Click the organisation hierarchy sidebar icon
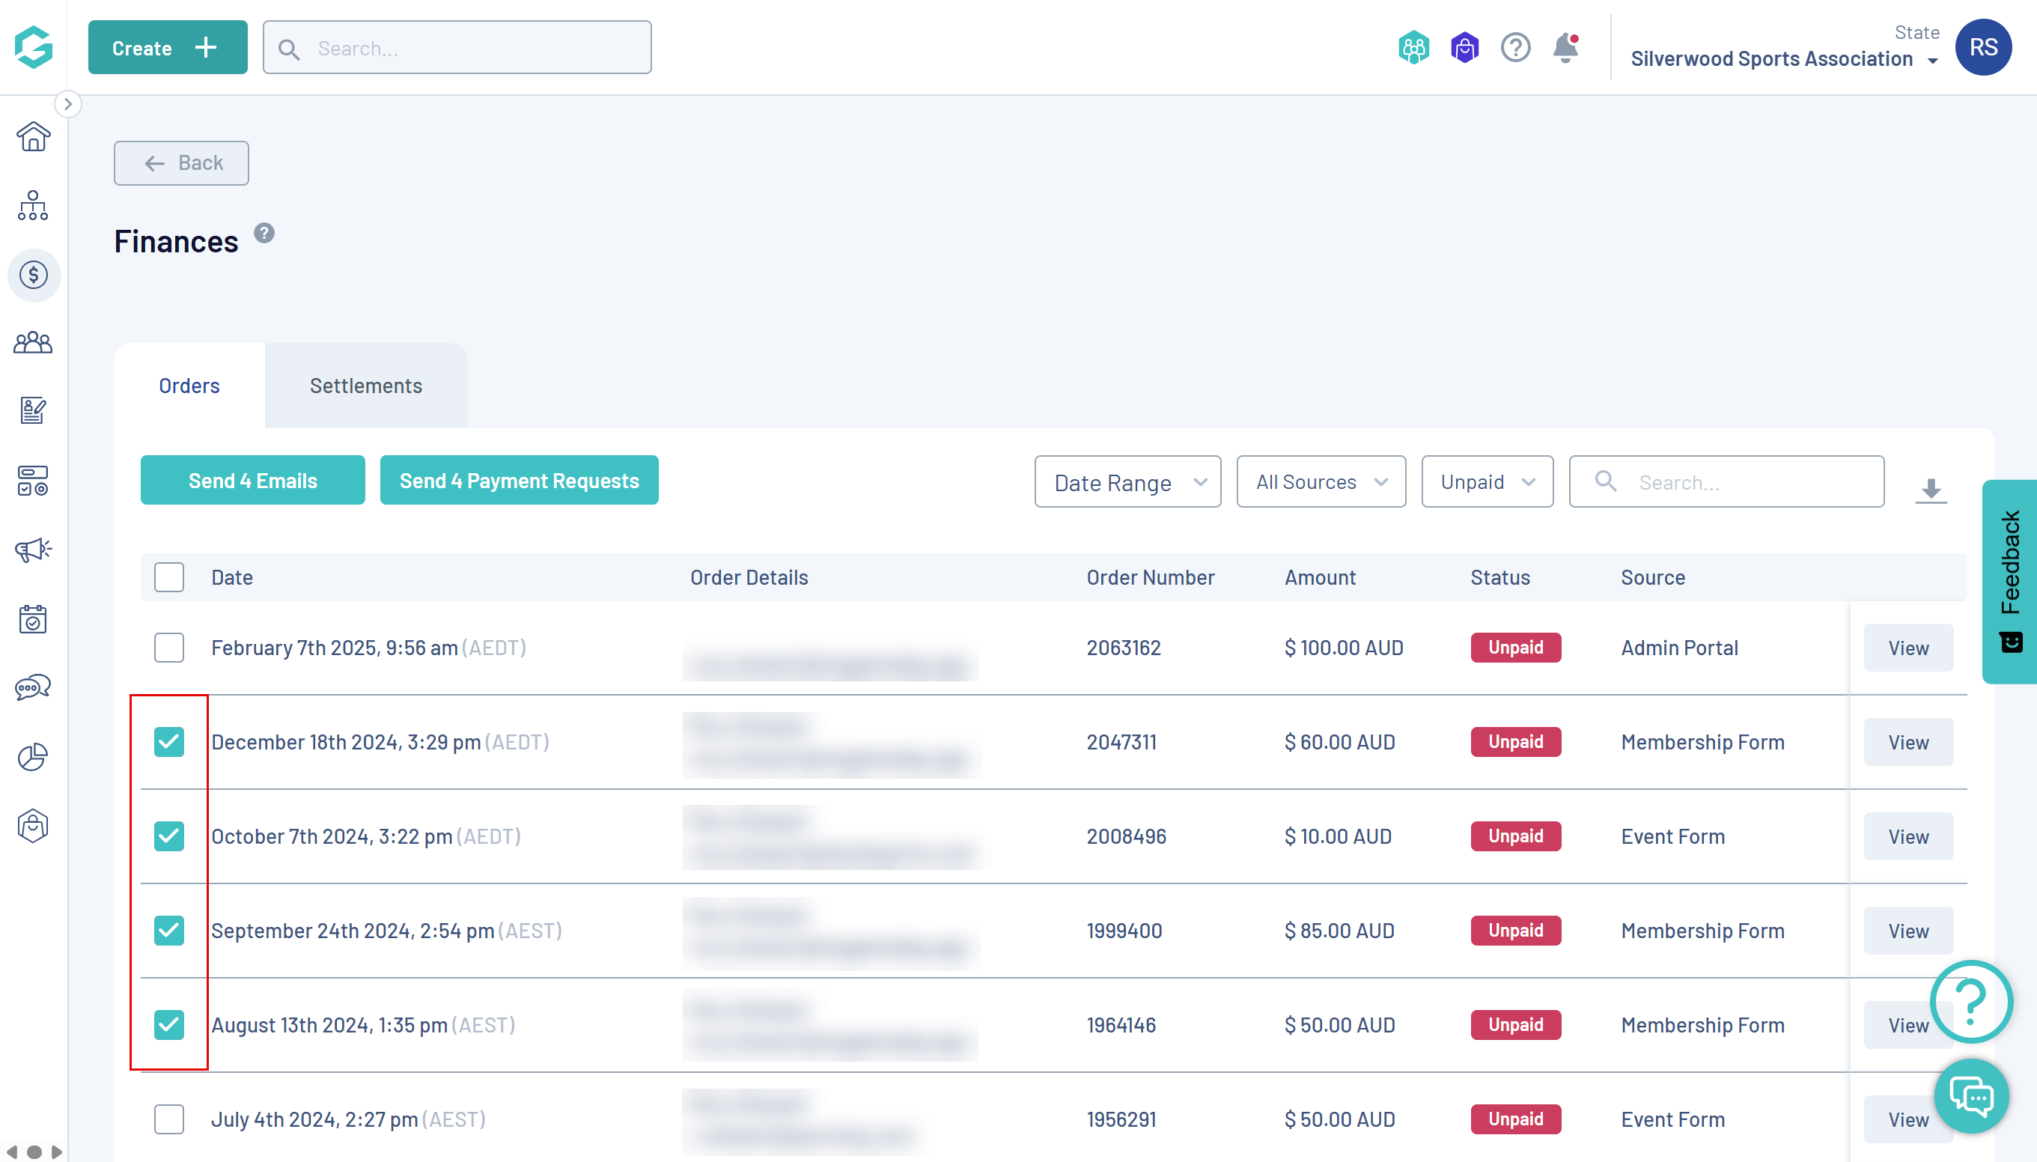 pyautogui.click(x=33, y=206)
